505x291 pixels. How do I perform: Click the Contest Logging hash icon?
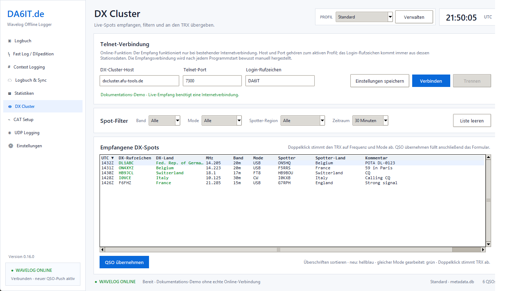click(x=9, y=67)
